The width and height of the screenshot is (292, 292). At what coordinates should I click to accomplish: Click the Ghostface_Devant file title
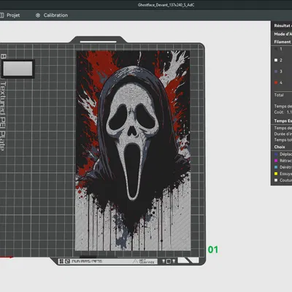pos(166,5)
